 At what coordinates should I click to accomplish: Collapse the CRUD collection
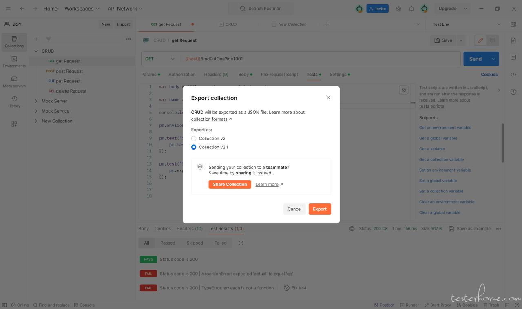36,51
